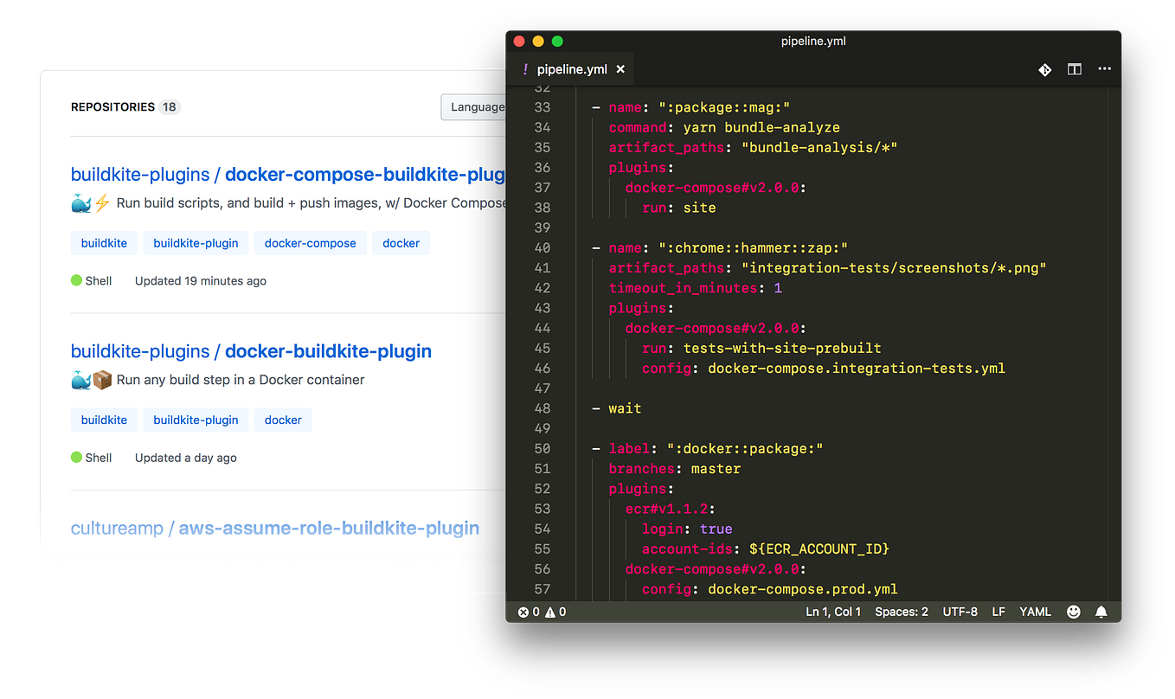Split the editor using the split-editor icon
The image size is (1175, 699).
[1074, 69]
